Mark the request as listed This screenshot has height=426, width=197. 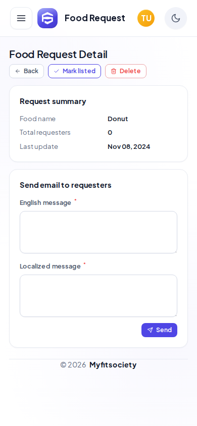coord(74,71)
